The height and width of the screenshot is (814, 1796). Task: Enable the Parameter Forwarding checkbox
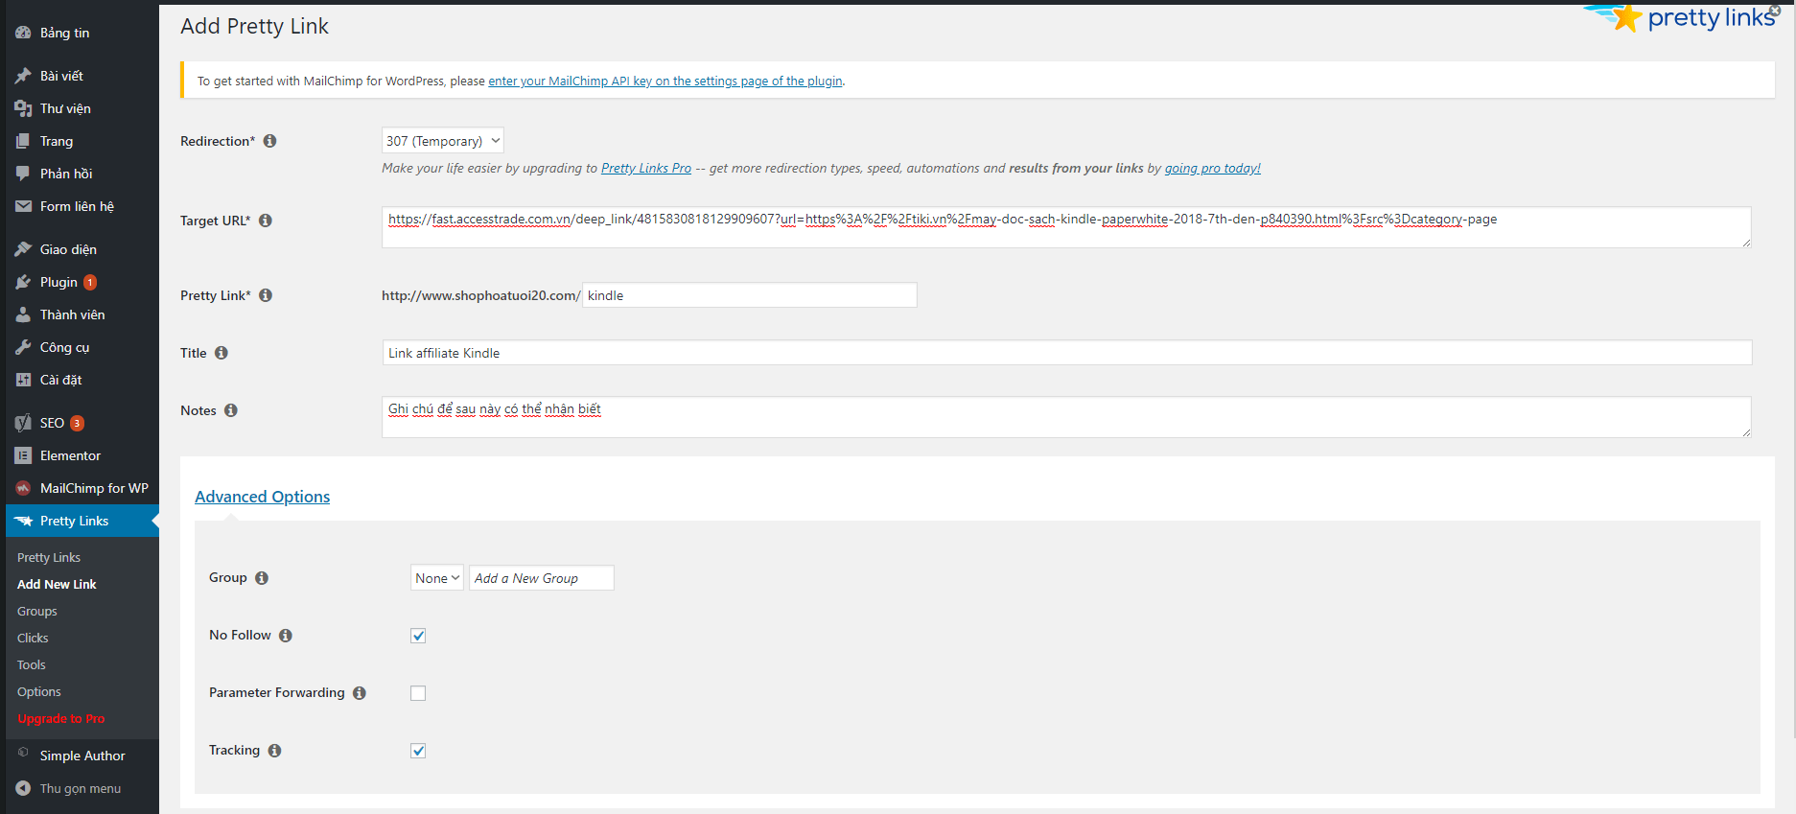point(418,693)
